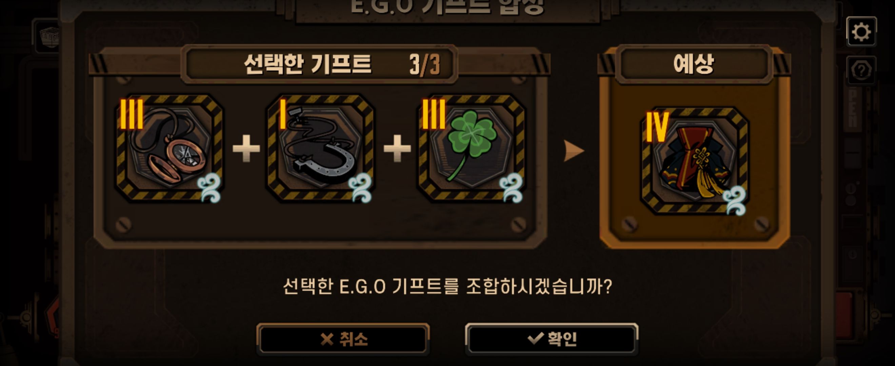Click wind keyword icon on clover gift
The width and height of the screenshot is (895, 366).
512,188
